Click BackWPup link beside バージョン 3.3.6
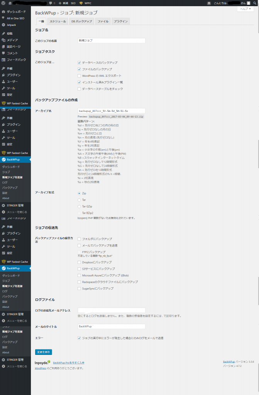The width and height of the screenshot is (259, 395). coord(229,362)
